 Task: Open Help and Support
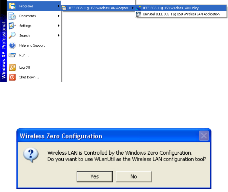(x=34, y=45)
